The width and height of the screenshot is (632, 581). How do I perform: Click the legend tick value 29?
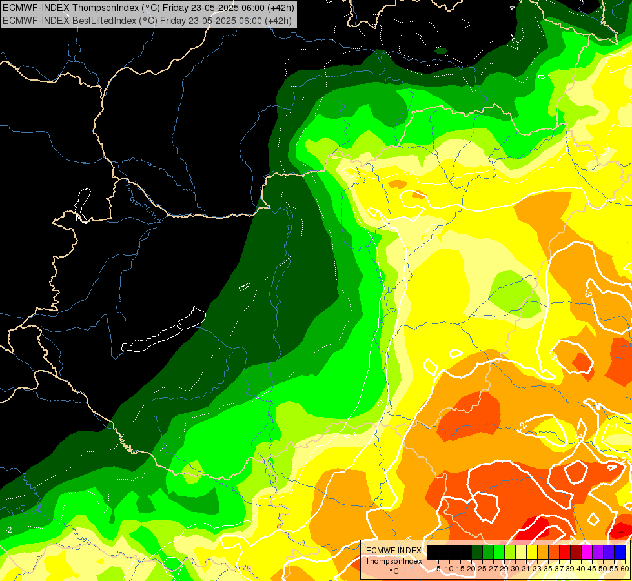click(504, 569)
